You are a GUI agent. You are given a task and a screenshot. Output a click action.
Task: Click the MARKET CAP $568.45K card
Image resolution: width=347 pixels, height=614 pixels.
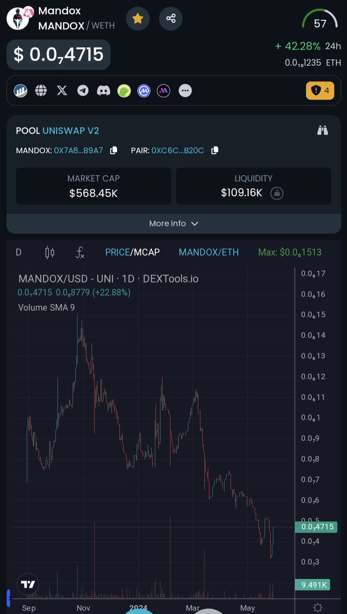pyautogui.click(x=94, y=186)
